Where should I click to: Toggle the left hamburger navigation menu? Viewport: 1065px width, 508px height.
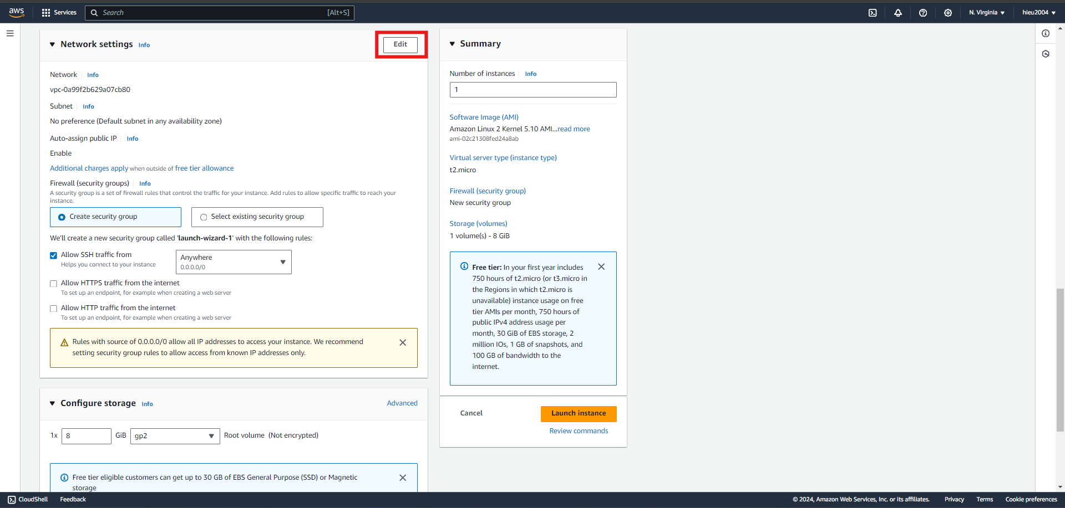point(10,33)
